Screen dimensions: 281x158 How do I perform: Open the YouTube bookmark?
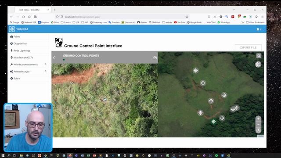coord(180,22)
